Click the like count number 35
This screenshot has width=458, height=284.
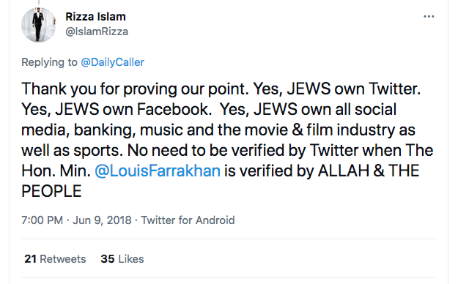coord(108,259)
